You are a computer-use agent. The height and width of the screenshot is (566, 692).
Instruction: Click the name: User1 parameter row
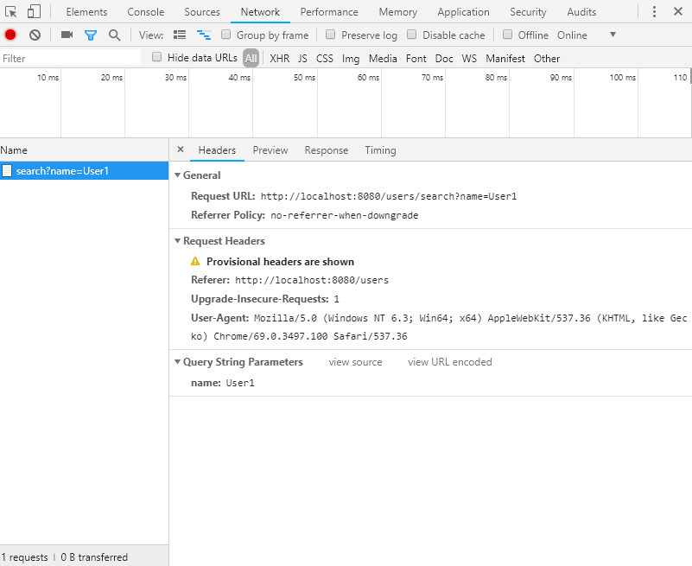click(x=223, y=383)
